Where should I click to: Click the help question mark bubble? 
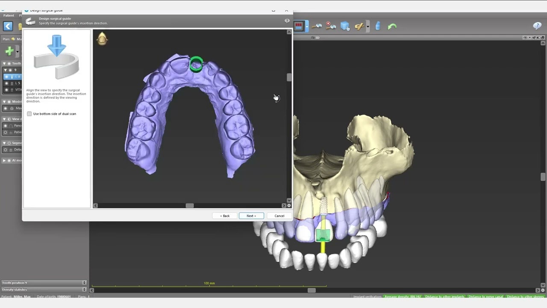pos(538,26)
